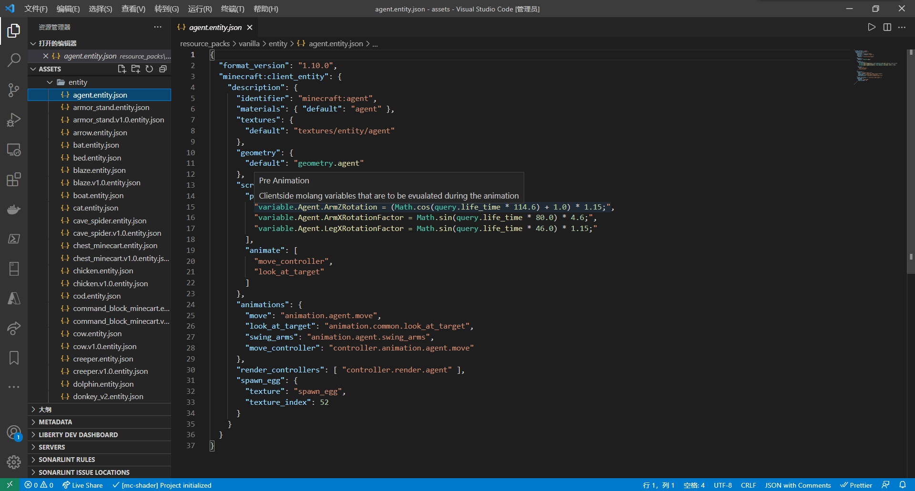Open the Remote Explorer view
The width and height of the screenshot is (915, 491).
click(14, 150)
